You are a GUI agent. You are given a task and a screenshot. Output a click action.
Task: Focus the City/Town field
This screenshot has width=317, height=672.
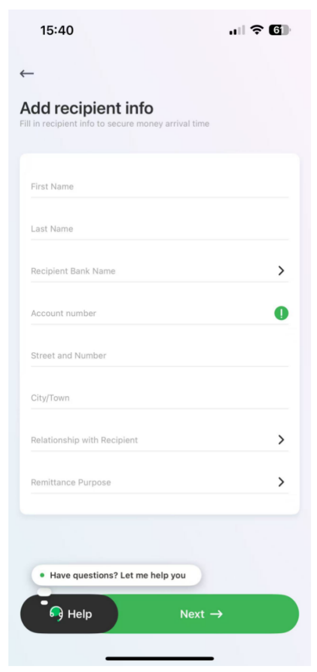point(160,398)
